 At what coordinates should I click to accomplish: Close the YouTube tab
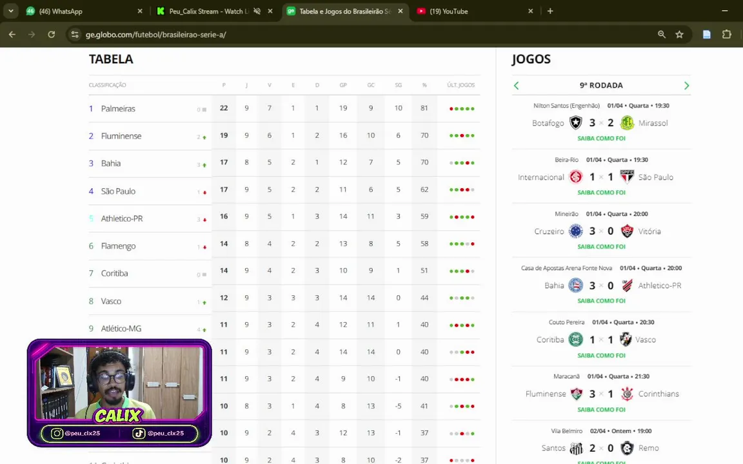click(531, 11)
